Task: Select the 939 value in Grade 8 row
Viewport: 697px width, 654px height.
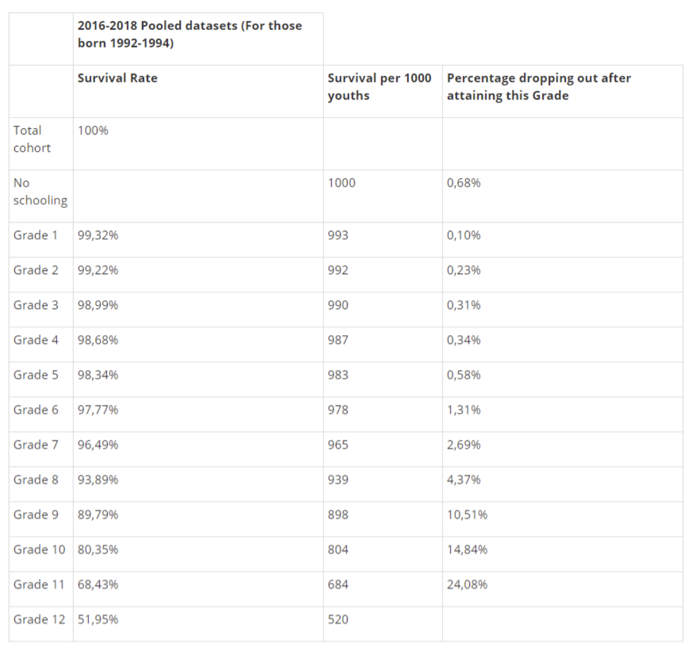Action: click(338, 480)
